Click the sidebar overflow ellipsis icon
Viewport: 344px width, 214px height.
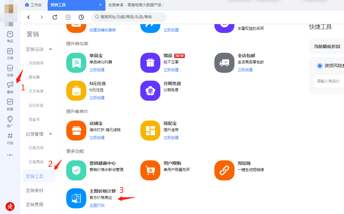click(x=10, y=154)
